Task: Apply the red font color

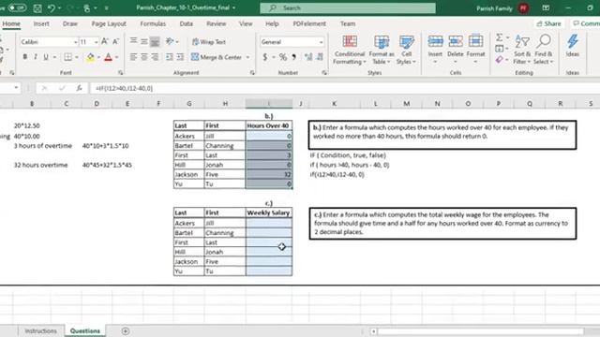Action: [x=109, y=57]
